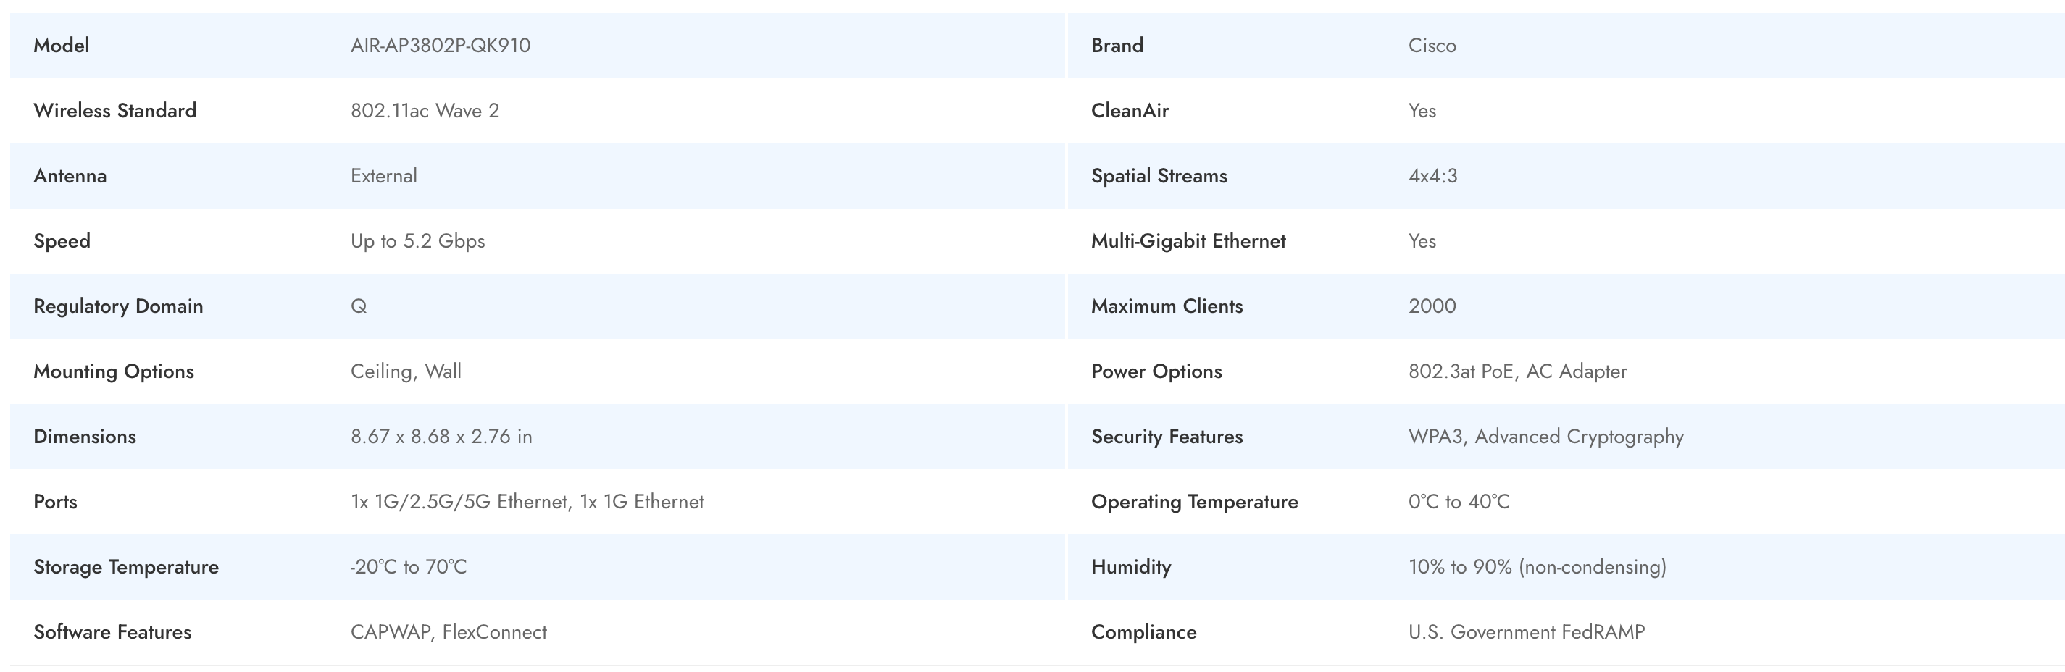Select the Wireless Standard label

[x=114, y=111]
